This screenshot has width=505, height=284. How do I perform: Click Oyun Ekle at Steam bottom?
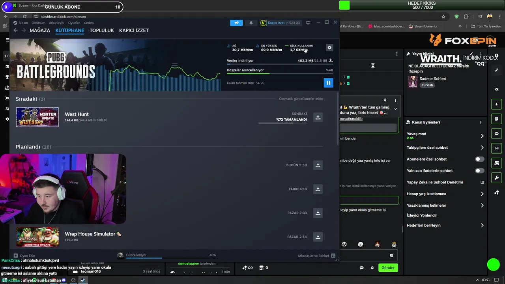click(24, 256)
